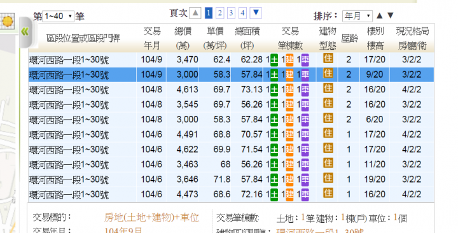Click the 屋齡 column header
This screenshot has height=233, width=458.
(349, 38)
